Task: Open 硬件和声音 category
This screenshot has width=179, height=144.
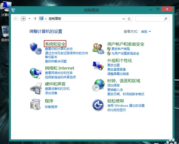Action: pos(55,84)
